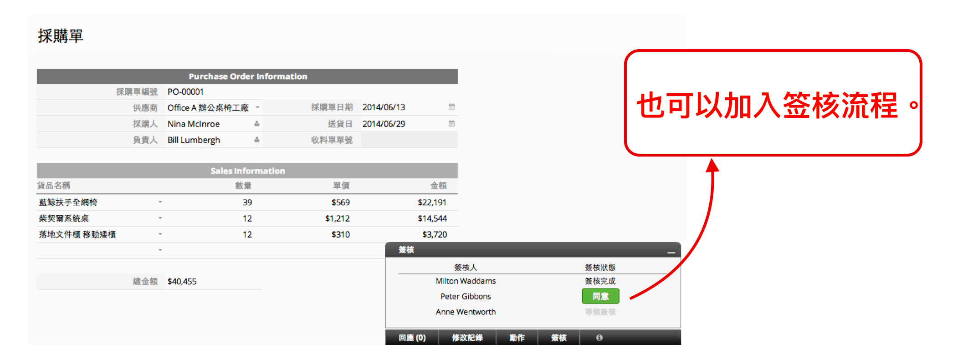
Task: Open the 動作 tab
Action: click(x=517, y=338)
